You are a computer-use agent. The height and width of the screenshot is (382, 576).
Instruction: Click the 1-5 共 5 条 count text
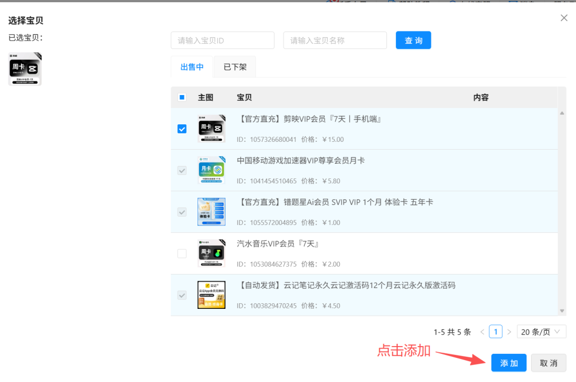point(452,332)
